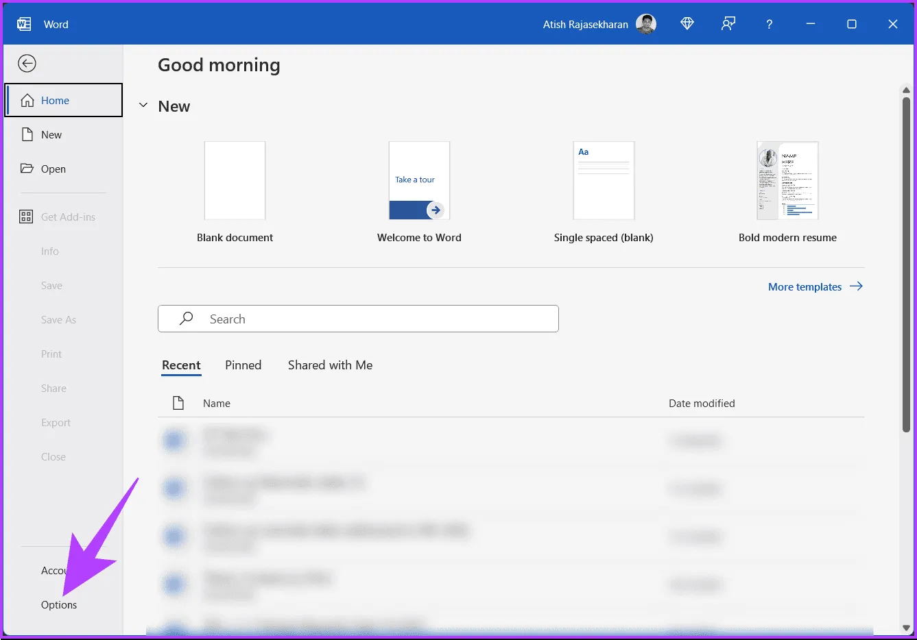
Task: Create a Blank document
Action: 235,181
